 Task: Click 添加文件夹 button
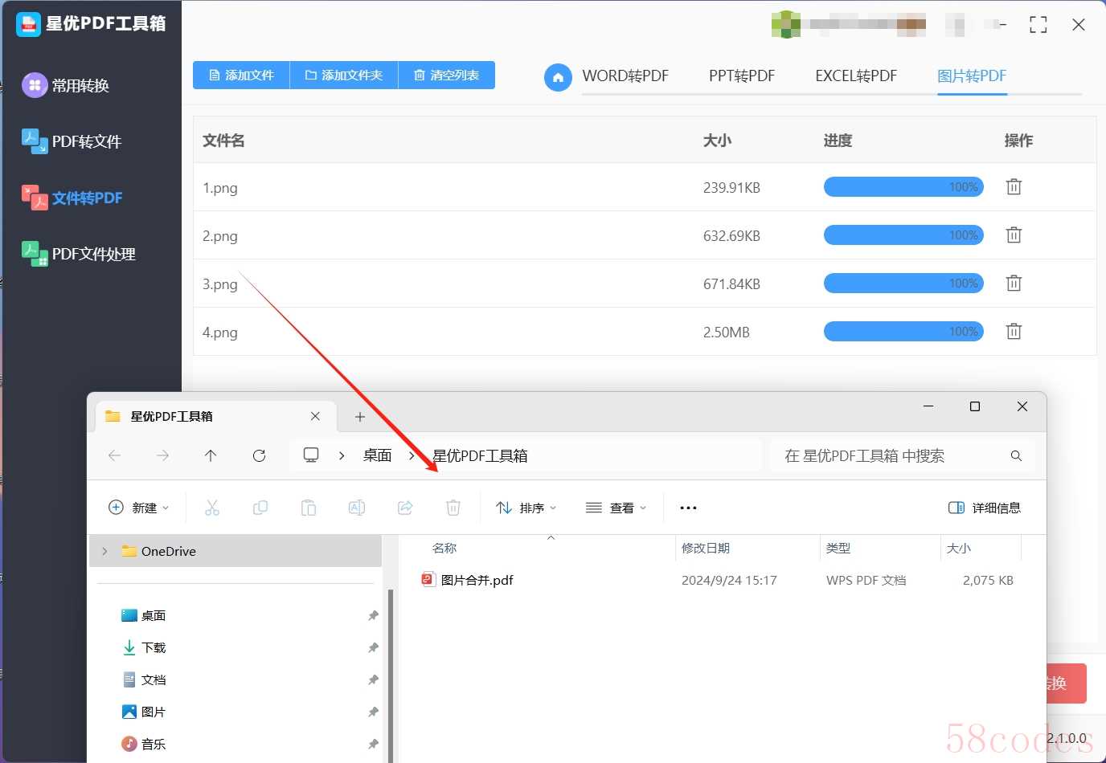point(344,75)
